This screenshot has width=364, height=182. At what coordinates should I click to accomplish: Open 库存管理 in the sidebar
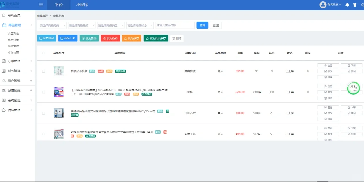pyautogui.click(x=13, y=53)
